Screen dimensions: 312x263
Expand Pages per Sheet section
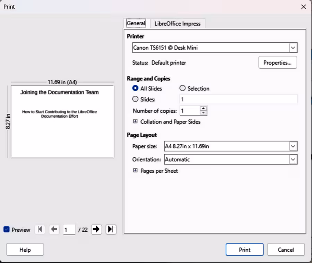(x=135, y=170)
